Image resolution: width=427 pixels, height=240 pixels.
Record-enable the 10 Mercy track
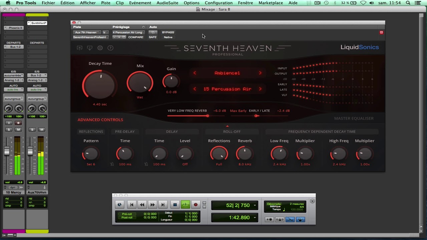[x=18, y=123]
